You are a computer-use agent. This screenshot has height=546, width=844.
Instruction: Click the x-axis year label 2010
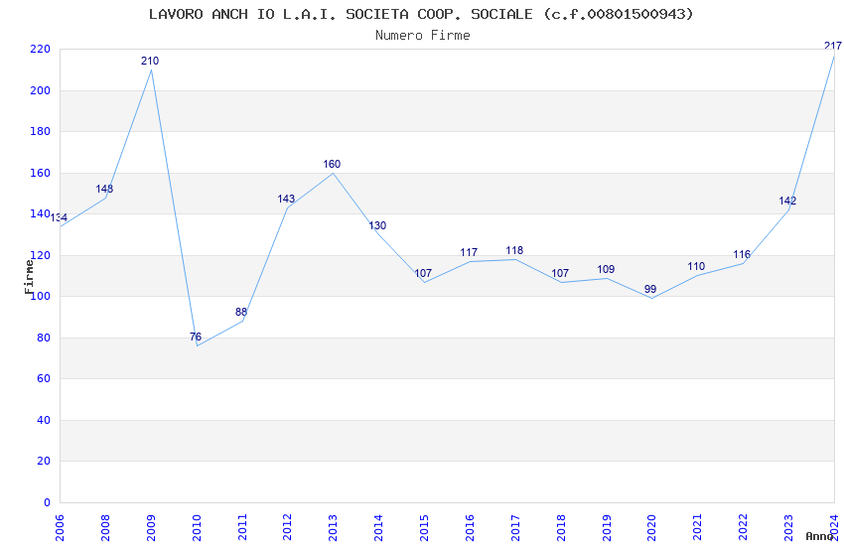(x=196, y=527)
